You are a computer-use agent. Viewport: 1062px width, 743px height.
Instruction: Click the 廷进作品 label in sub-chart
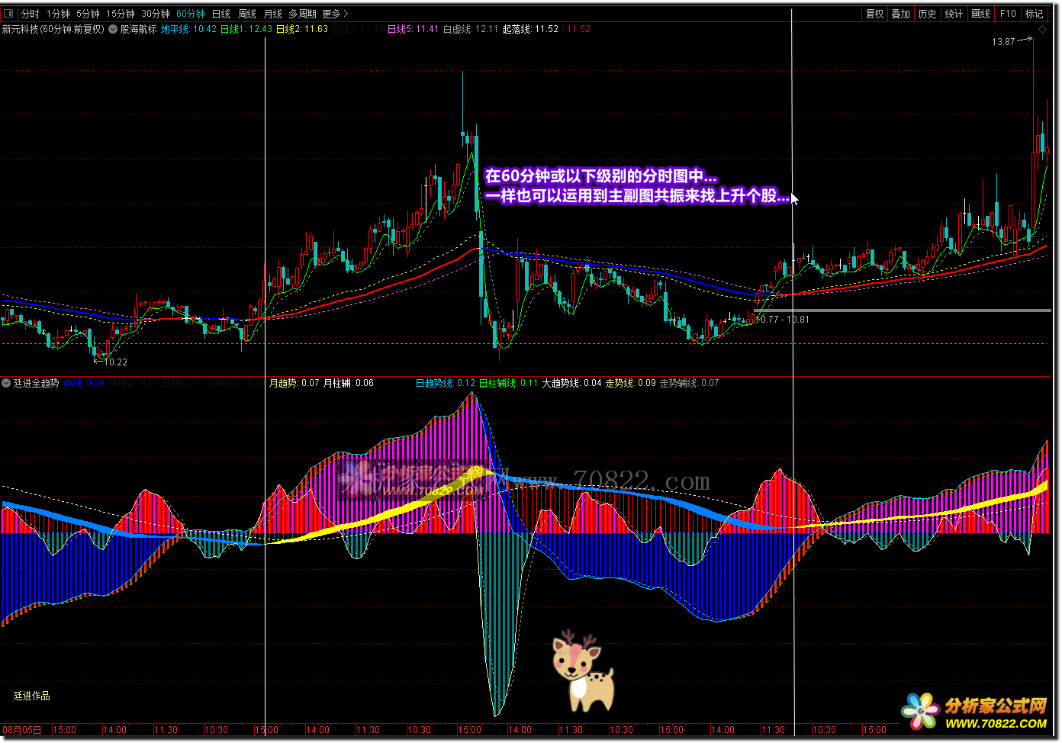pyautogui.click(x=32, y=696)
